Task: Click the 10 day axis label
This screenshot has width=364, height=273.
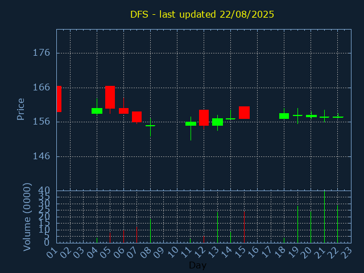Action: [x=173, y=253]
